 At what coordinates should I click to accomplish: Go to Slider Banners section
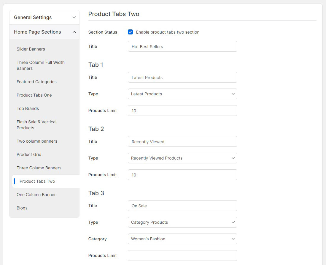[x=31, y=49]
